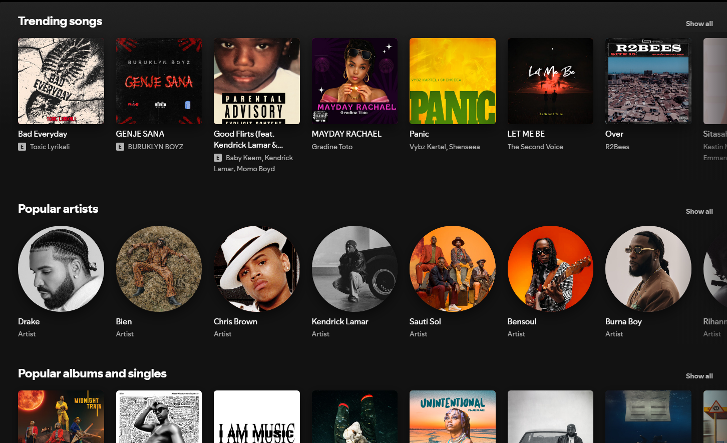Open Burna Boy's artist profile picture

[648, 268]
